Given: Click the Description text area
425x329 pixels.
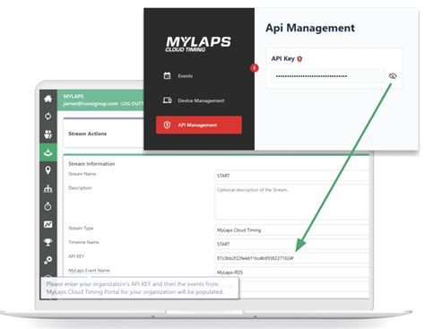Looking at the screenshot, I should point(292,202).
